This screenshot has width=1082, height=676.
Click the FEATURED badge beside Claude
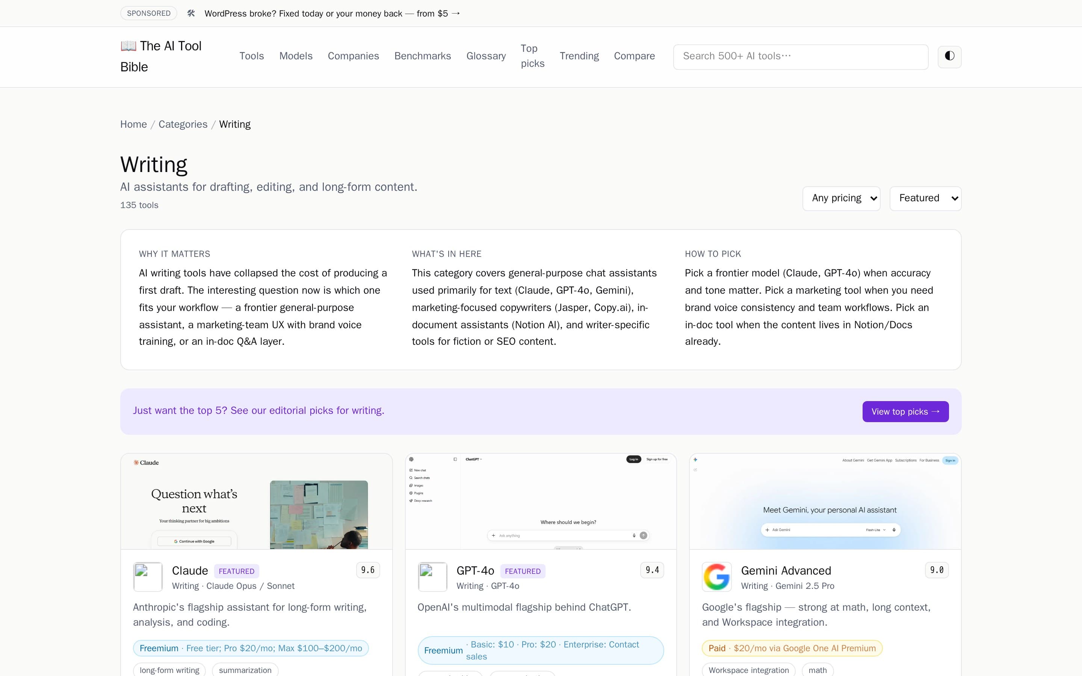[x=237, y=571]
